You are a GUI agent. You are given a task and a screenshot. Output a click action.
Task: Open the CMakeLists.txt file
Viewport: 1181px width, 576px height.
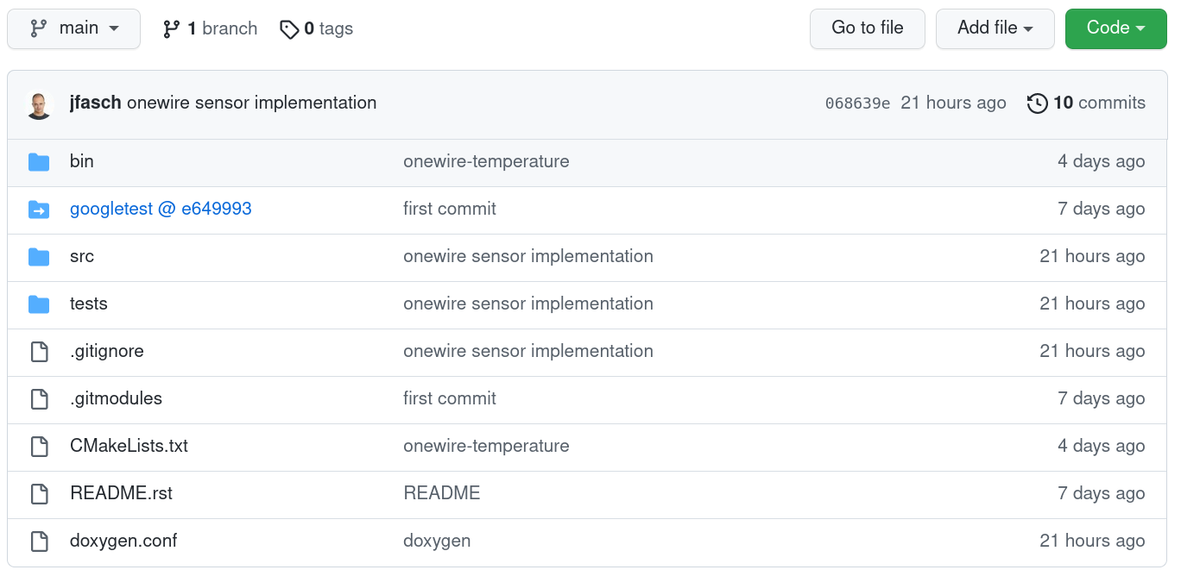click(x=129, y=446)
